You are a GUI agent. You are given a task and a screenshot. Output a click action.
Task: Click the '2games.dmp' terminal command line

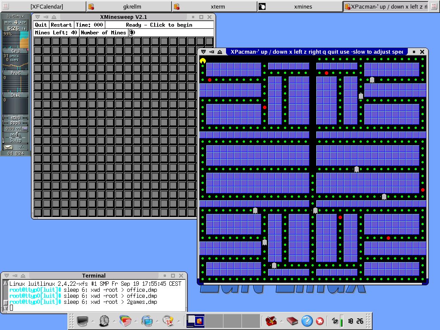[x=83, y=302]
